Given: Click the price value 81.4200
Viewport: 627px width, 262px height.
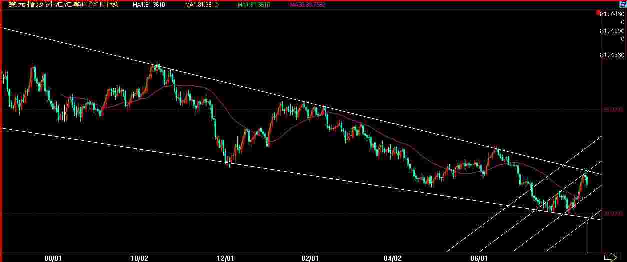Looking at the screenshot, I should click(x=611, y=31).
